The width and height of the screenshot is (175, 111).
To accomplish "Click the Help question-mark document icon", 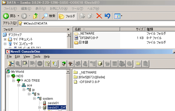I will 55,64.
